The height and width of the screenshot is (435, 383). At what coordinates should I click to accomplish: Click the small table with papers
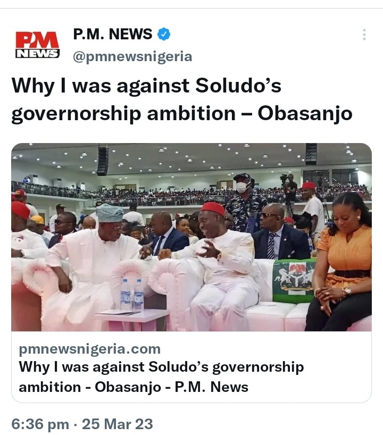132,320
